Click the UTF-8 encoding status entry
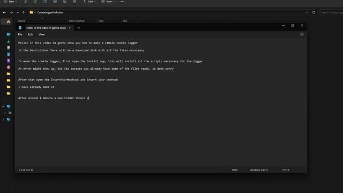Screen dimensions: 343x193 (286, 170)
